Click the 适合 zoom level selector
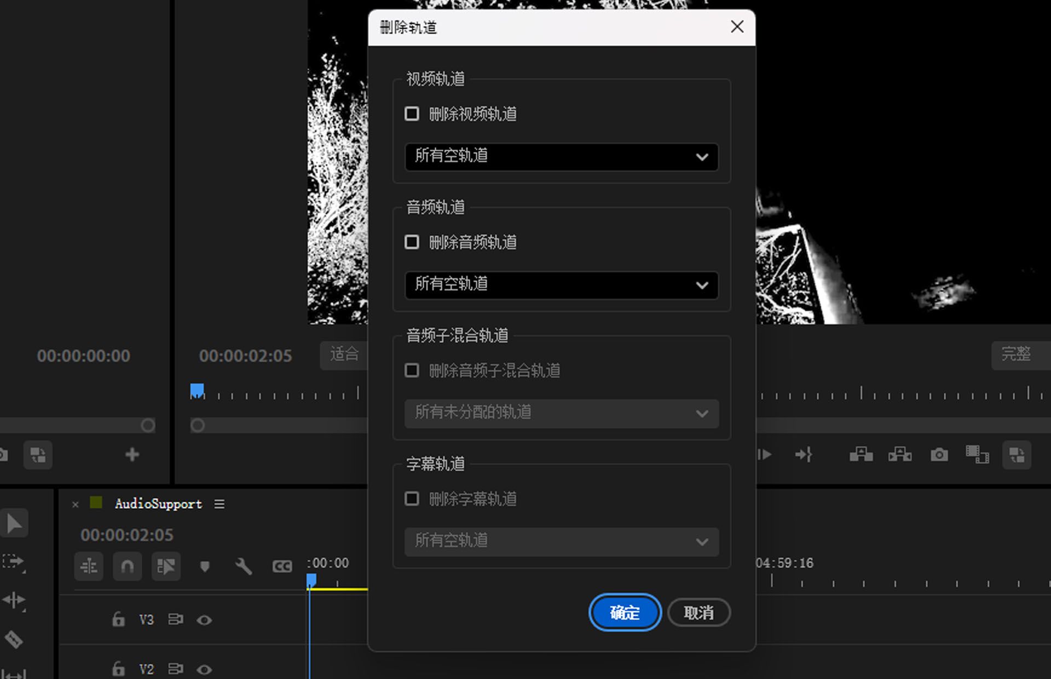This screenshot has height=679, width=1051. [x=344, y=356]
